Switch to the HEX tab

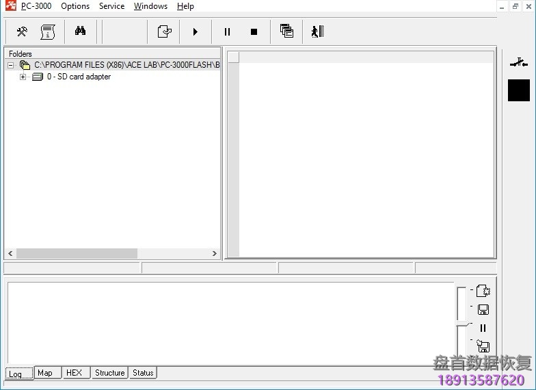[74, 373]
